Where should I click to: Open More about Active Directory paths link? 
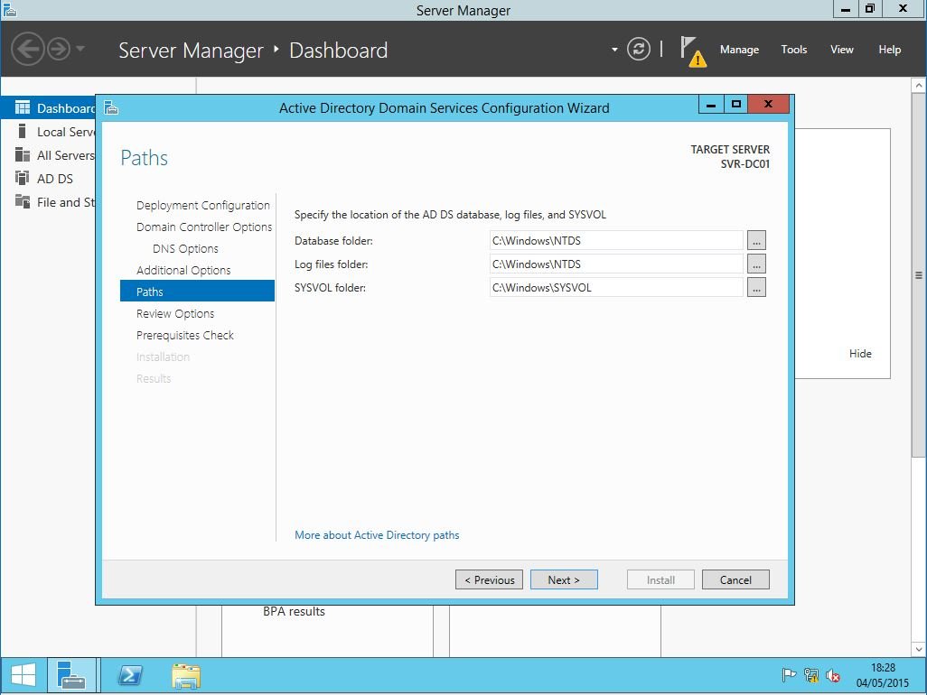click(x=377, y=535)
